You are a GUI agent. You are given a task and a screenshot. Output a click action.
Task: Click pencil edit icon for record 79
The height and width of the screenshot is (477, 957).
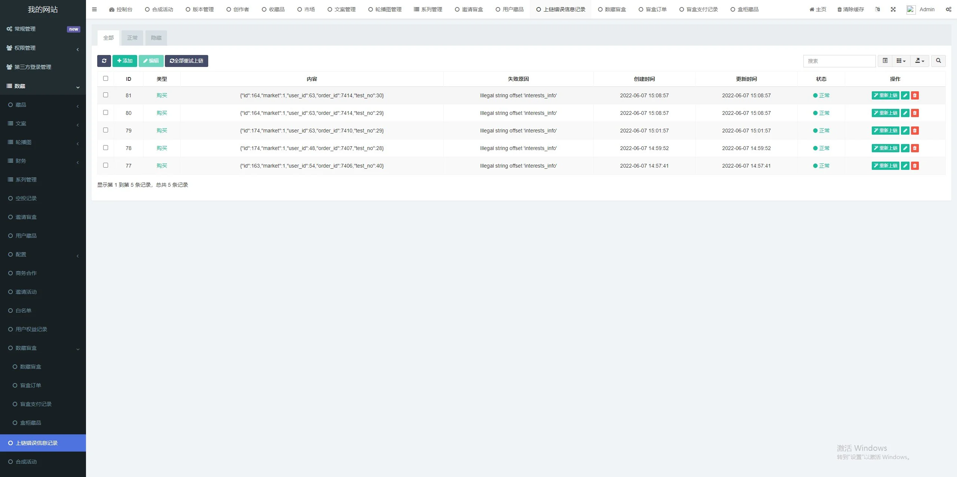tap(905, 131)
